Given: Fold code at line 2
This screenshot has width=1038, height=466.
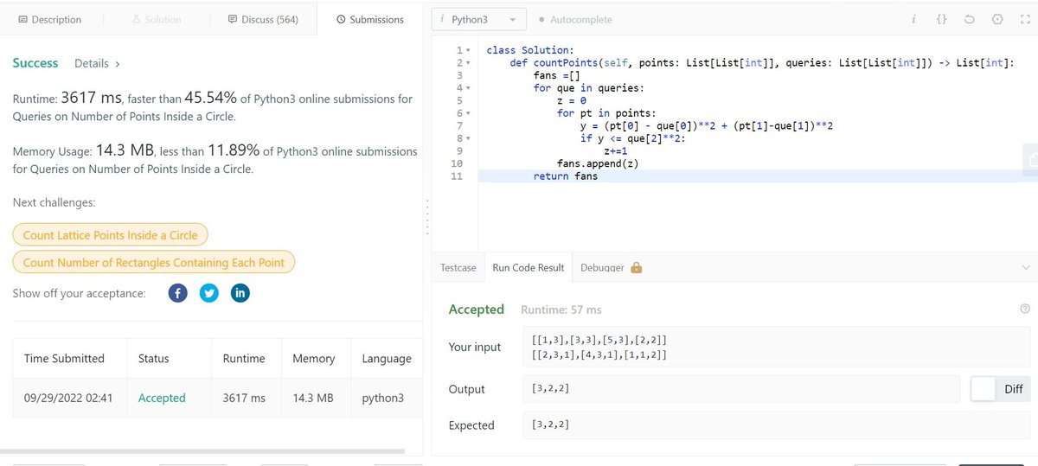Looking at the screenshot, I should [468, 63].
